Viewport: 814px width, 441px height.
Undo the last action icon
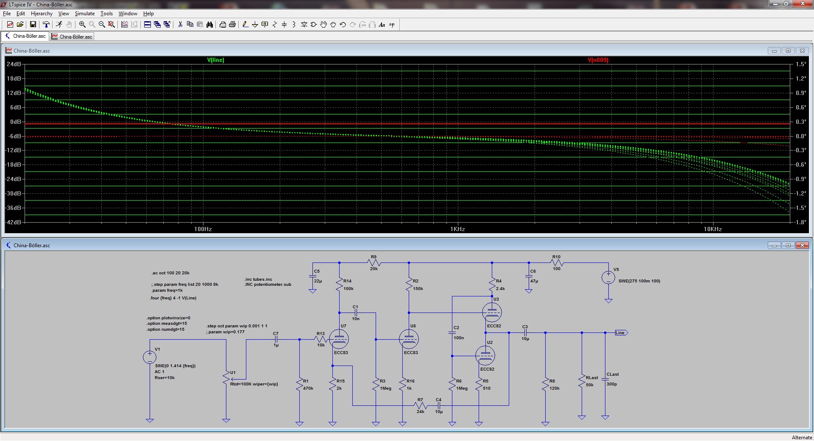coord(343,25)
